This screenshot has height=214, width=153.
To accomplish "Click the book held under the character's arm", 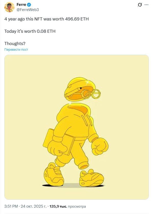I will 59,142.
